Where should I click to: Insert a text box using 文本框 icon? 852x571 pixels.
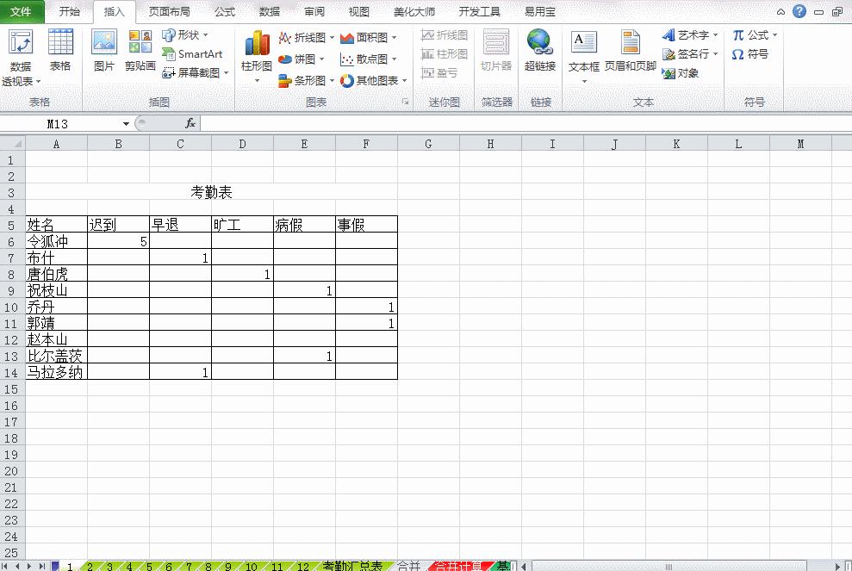coord(584,53)
